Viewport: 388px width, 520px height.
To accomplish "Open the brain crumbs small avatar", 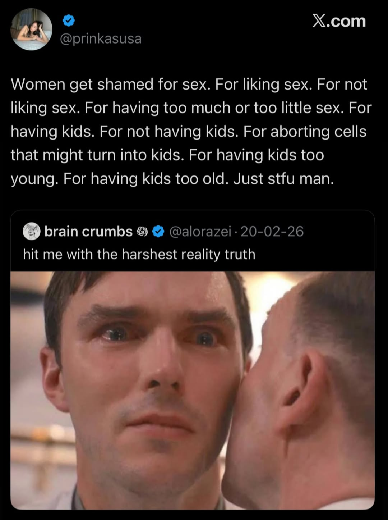I will click(x=32, y=231).
